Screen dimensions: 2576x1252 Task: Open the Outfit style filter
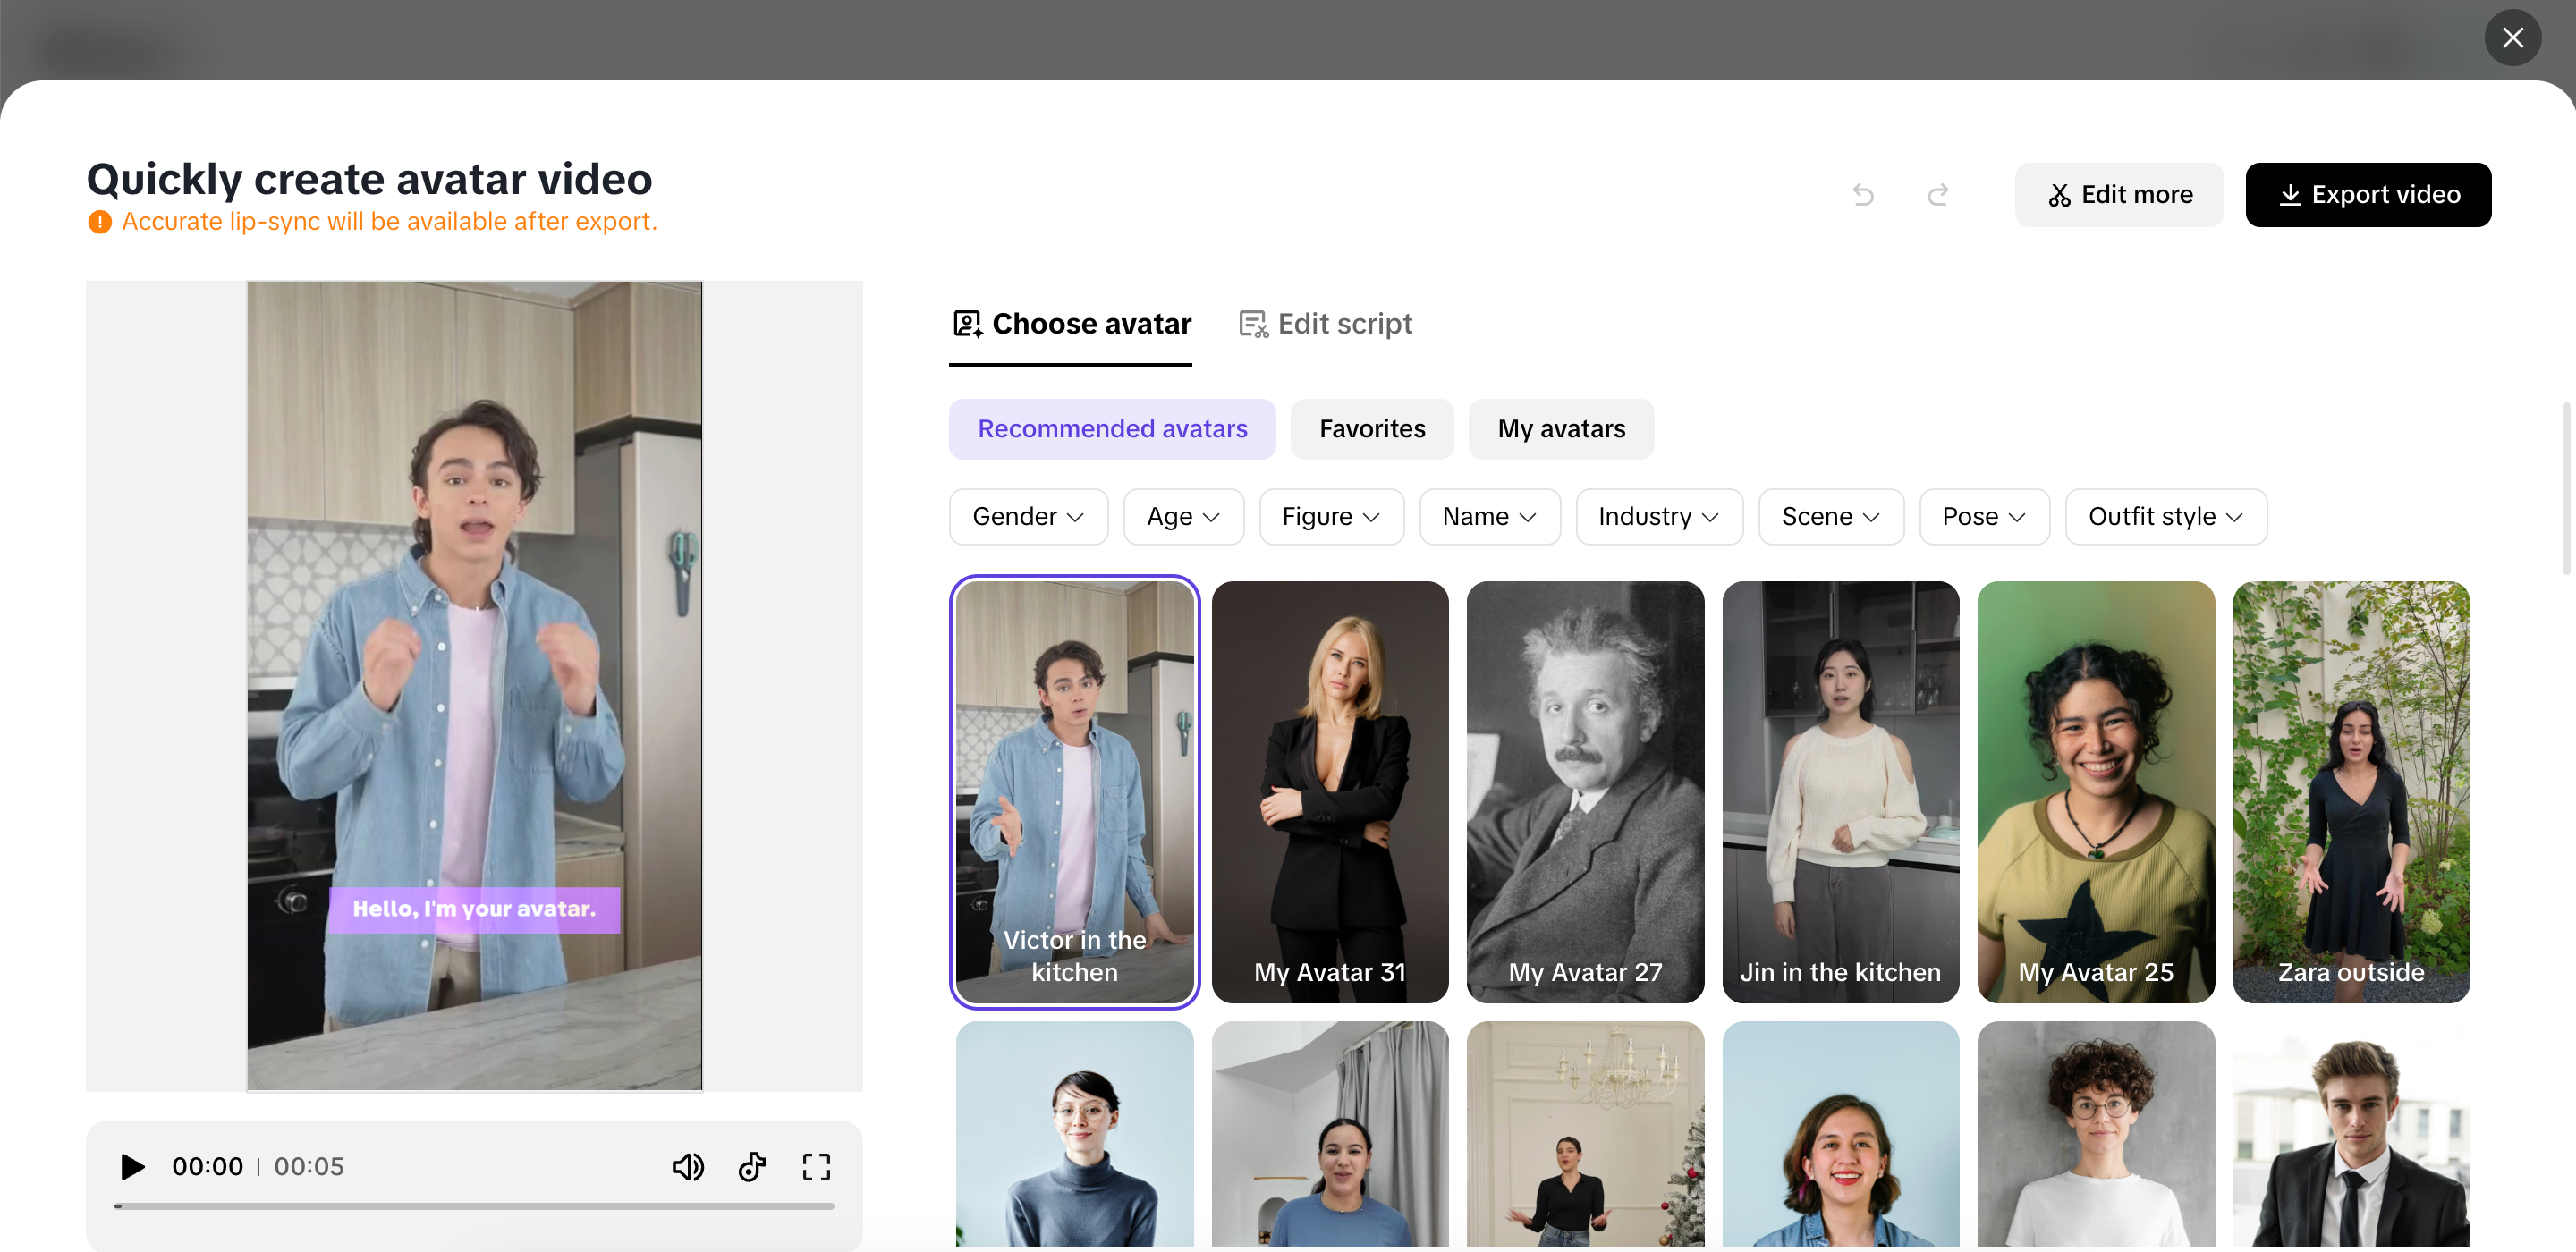2165,516
